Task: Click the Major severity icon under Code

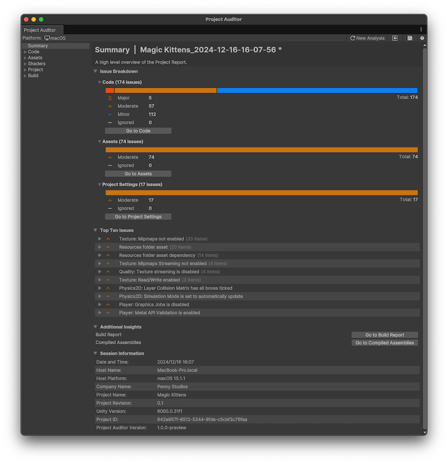Action: (x=110, y=98)
